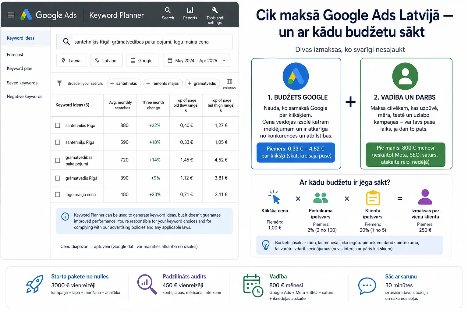Open Starta pakete no nulles link
This screenshot has width=468, height=312.
(x=80, y=276)
